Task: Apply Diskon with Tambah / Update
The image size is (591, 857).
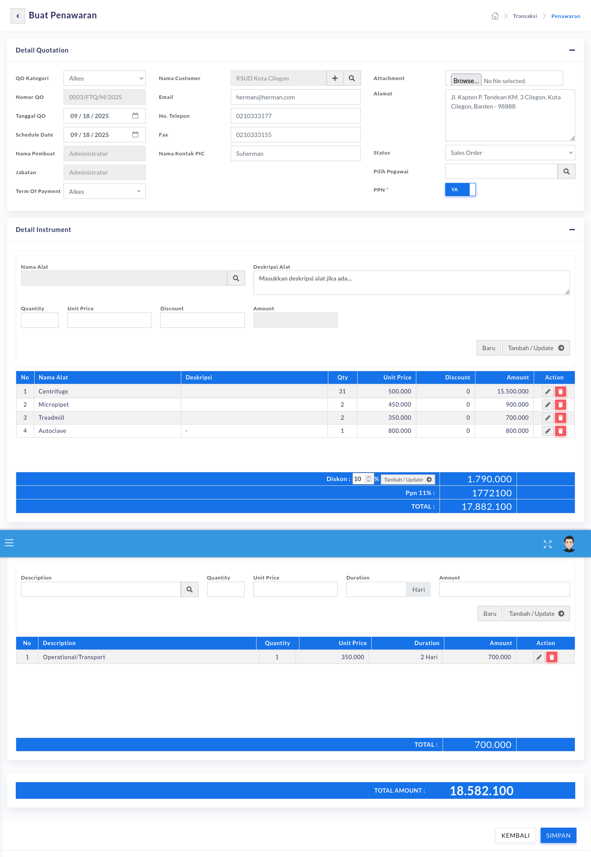Action: pos(408,480)
